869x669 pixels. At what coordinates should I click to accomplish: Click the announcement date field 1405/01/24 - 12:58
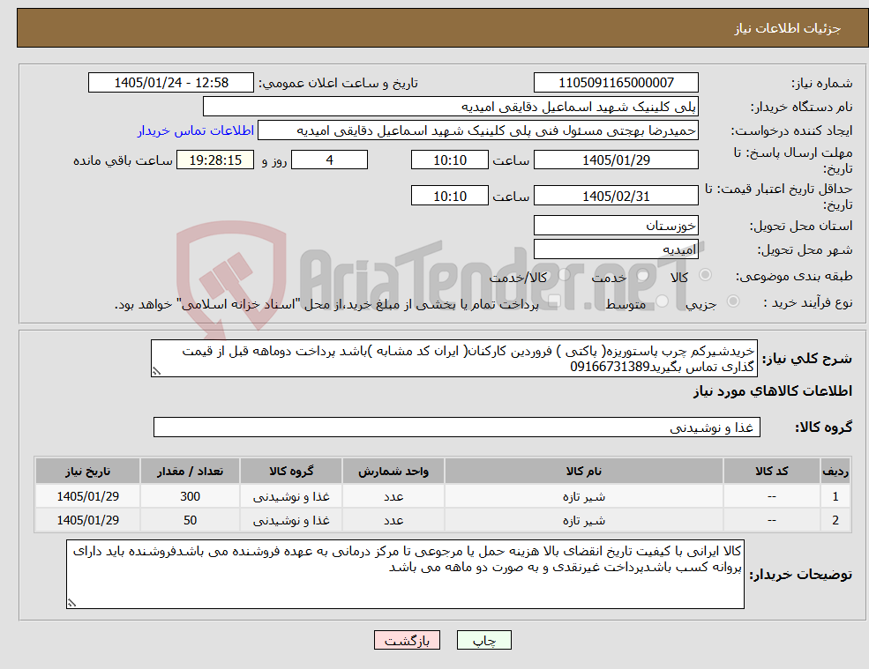[x=170, y=83]
